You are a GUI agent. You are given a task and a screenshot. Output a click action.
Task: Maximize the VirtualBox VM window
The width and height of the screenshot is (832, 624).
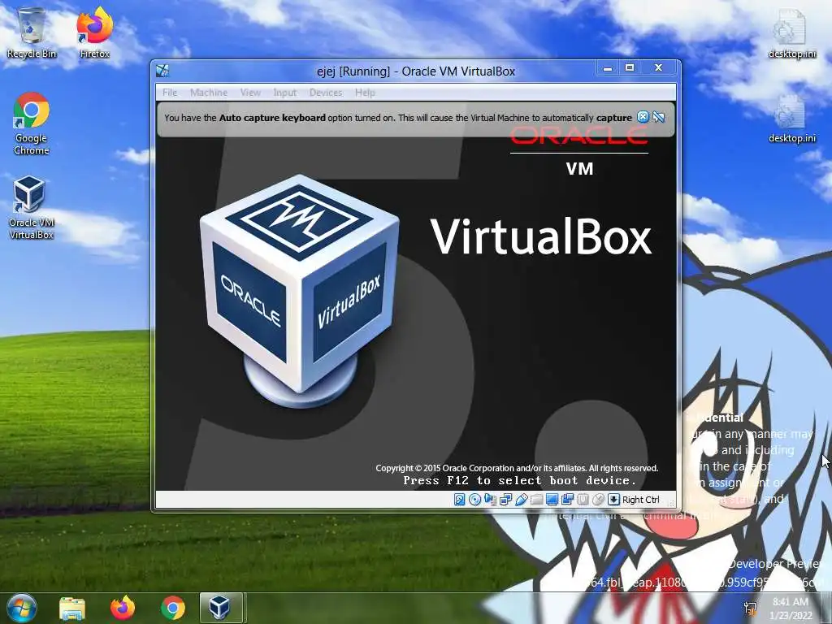pyautogui.click(x=630, y=68)
